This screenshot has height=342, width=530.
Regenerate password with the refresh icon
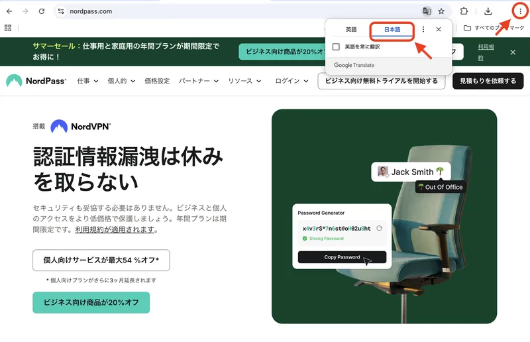[379, 229]
